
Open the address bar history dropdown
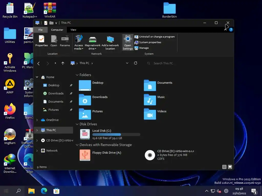click(127, 63)
